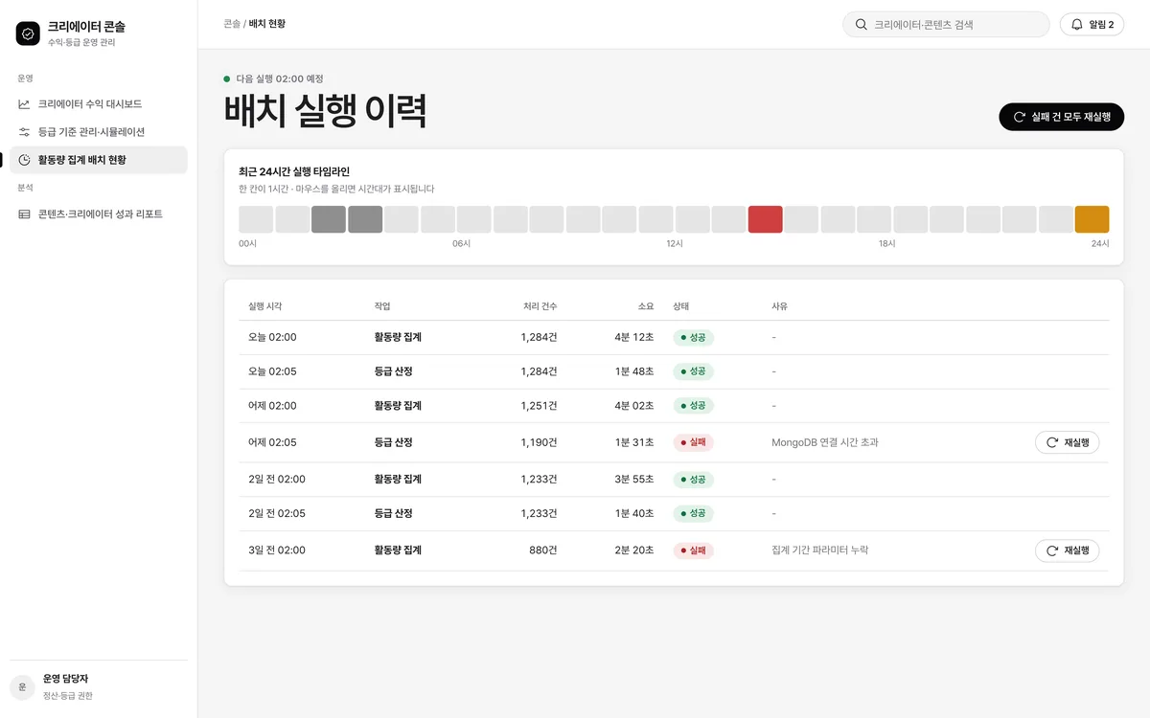This screenshot has width=1150, height=718.
Task: Click 집계 기간 파라미터 누락 reason text
Action: (x=820, y=550)
